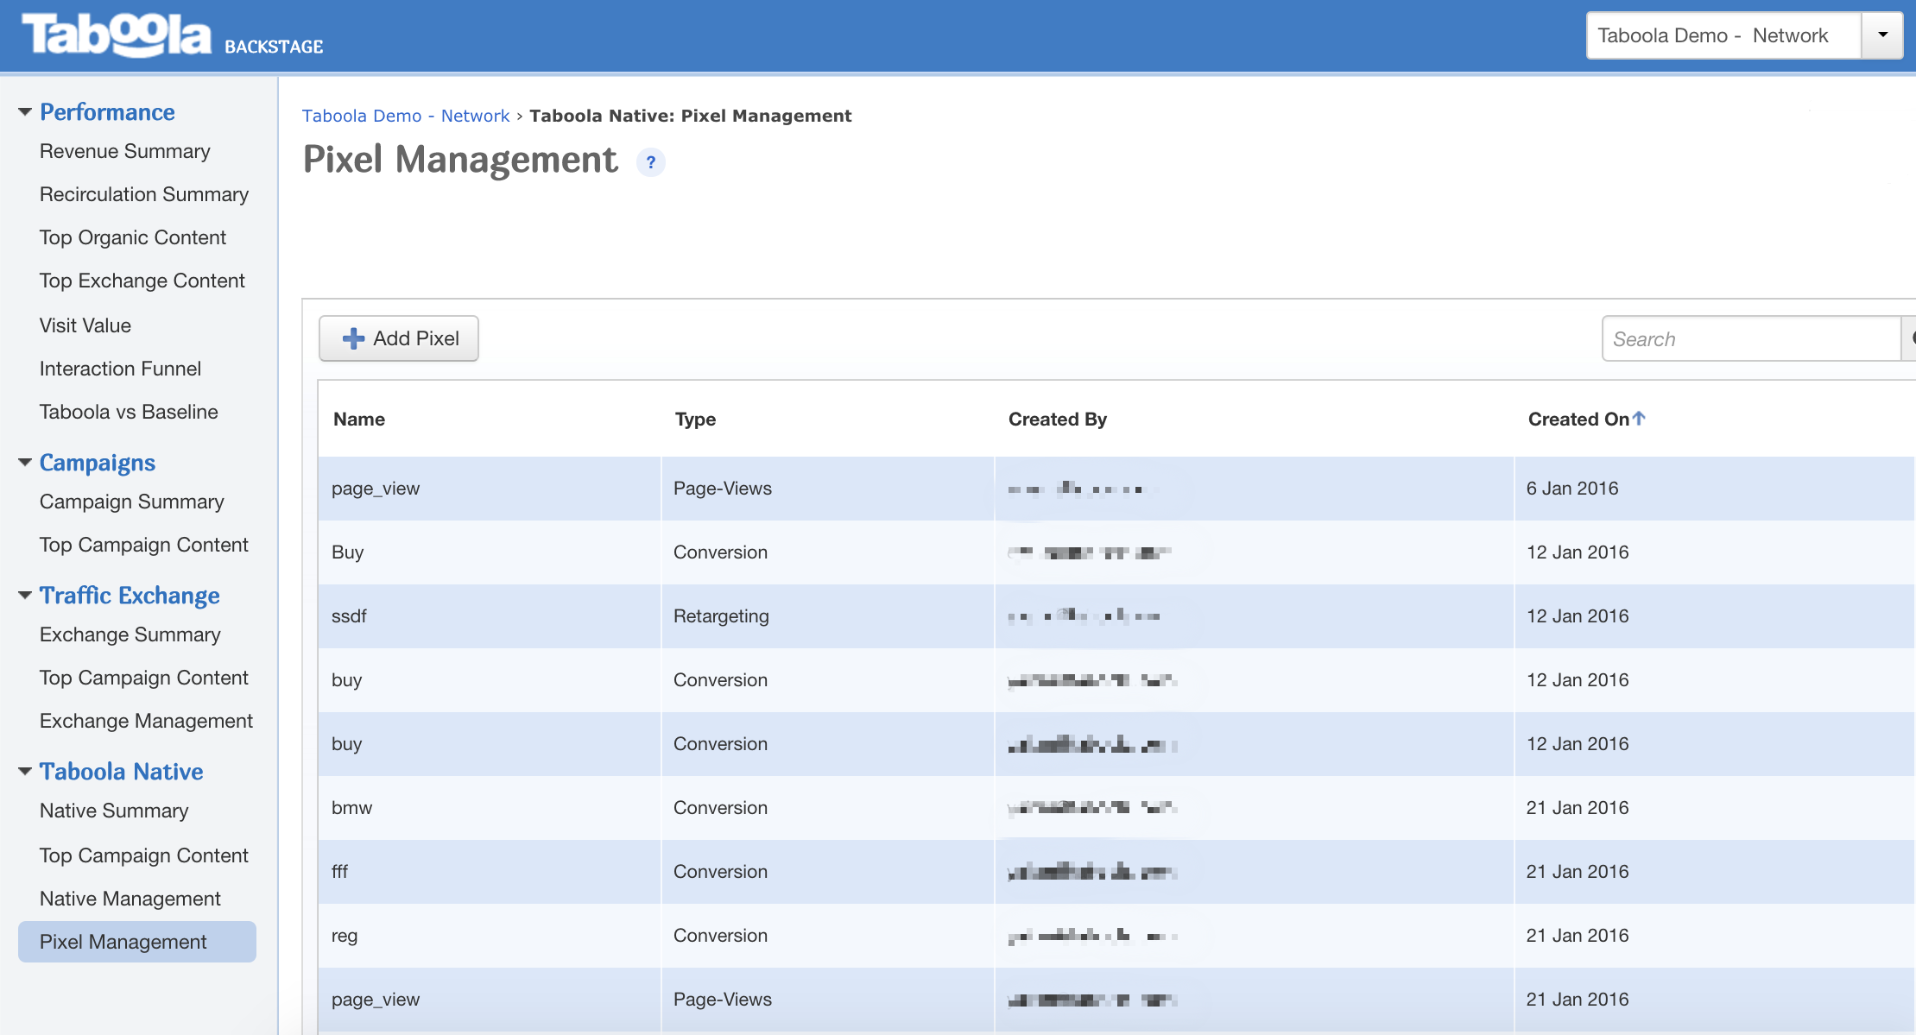This screenshot has width=1916, height=1035.
Task: Select Pixel Management sidebar item
Action: tap(123, 942)
